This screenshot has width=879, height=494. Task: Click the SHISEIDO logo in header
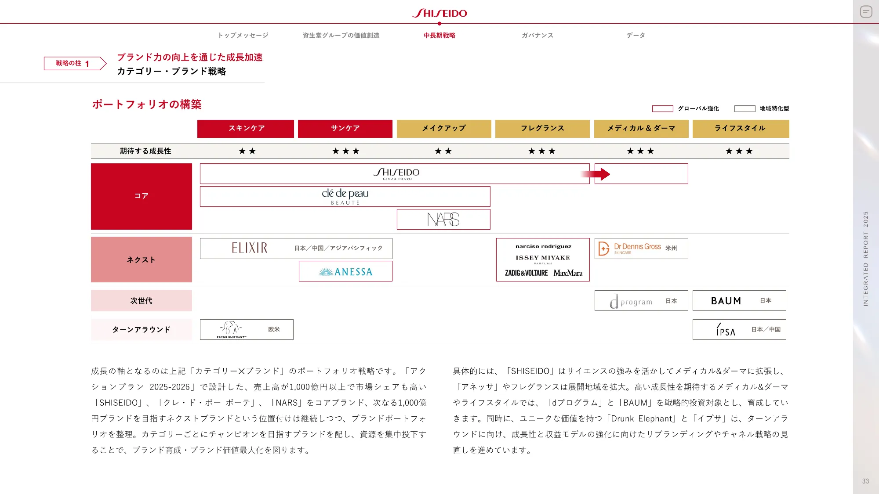tap(439, 13)
